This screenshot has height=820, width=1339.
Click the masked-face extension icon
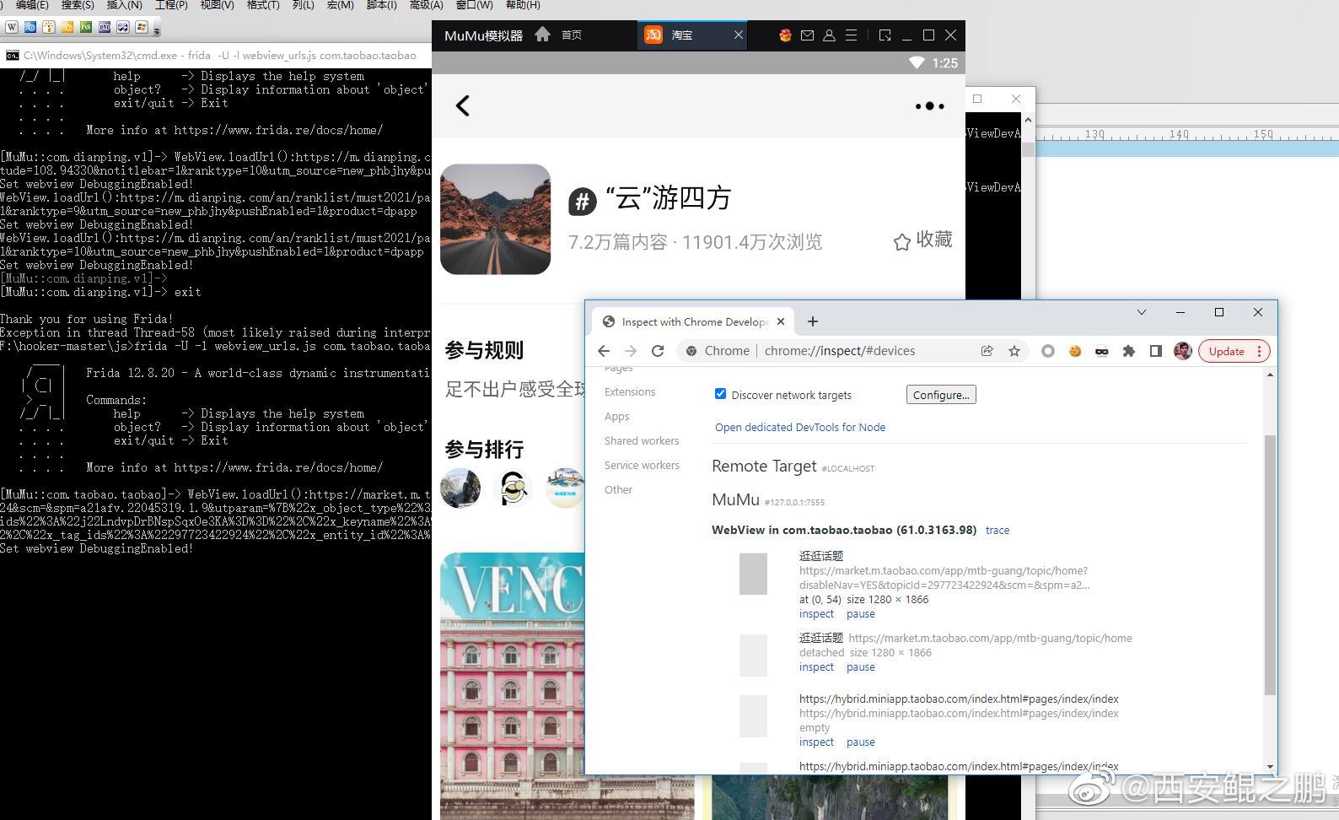(1102, 351)
